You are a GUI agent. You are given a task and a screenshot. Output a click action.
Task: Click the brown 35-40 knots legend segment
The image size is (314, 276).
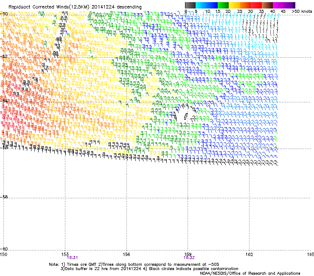[267, 5]
